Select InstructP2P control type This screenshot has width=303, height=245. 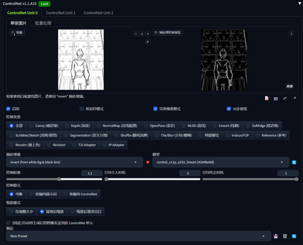pyautogui.click(x=237, y=135)
